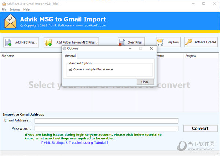Click the Advik envelope logo in banner
This screenshot has height=156, width=220.
(x=10, y=21)
